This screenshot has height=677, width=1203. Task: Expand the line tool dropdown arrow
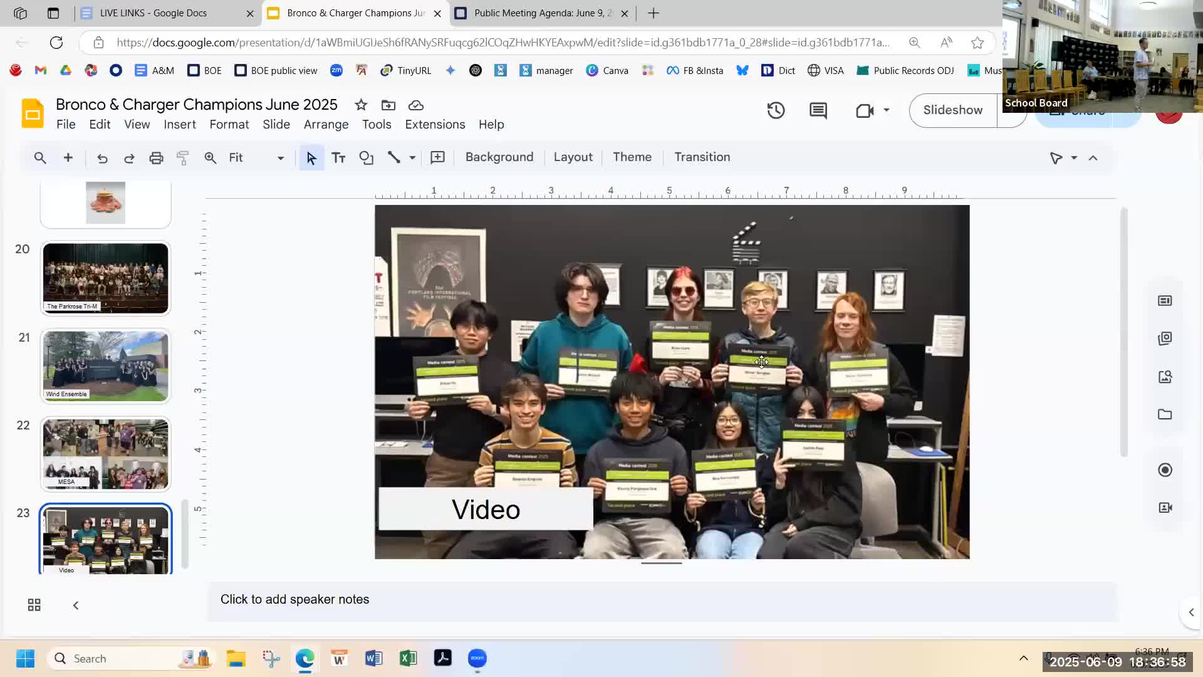coord(412,158)
